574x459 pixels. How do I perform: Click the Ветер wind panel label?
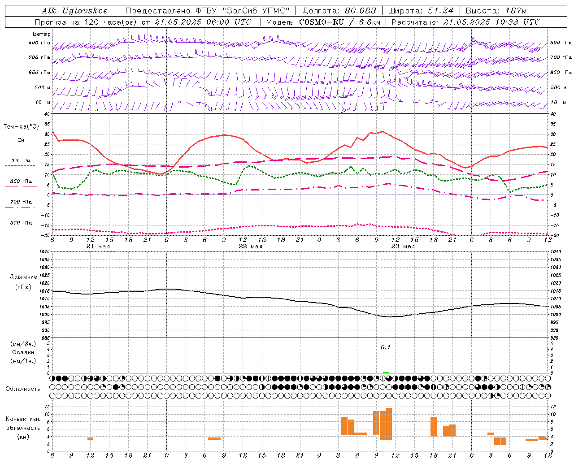(42, 34)
